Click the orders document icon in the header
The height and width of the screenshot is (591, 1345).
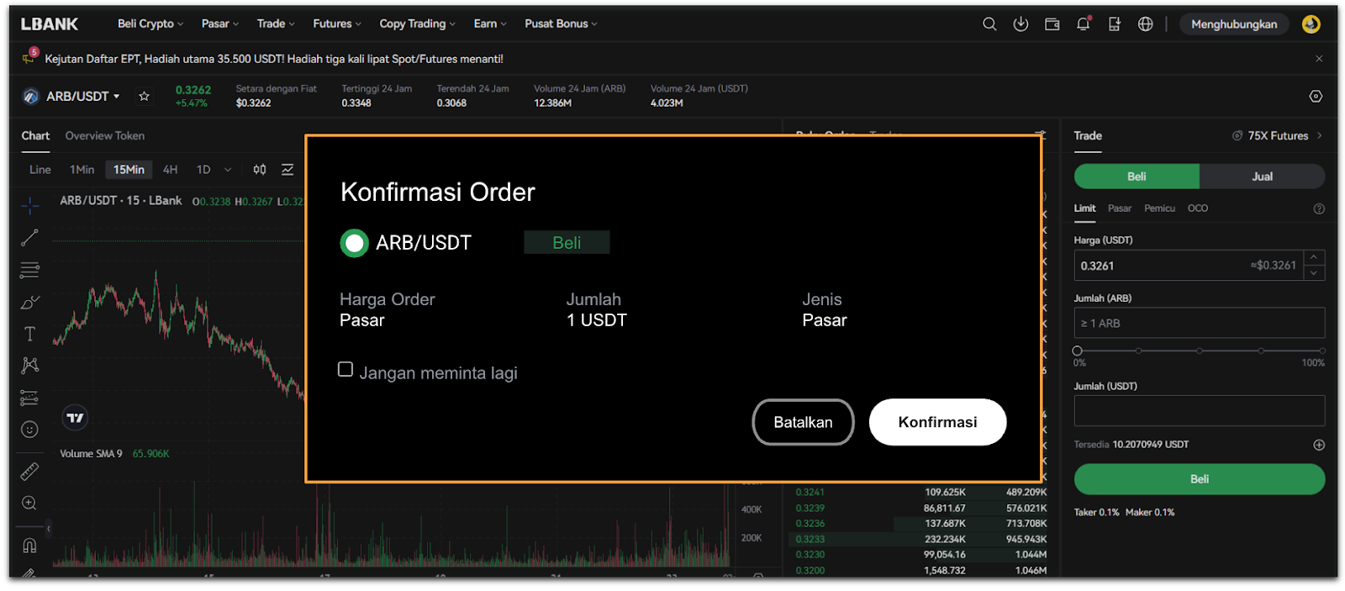[x=1114, y=24]
